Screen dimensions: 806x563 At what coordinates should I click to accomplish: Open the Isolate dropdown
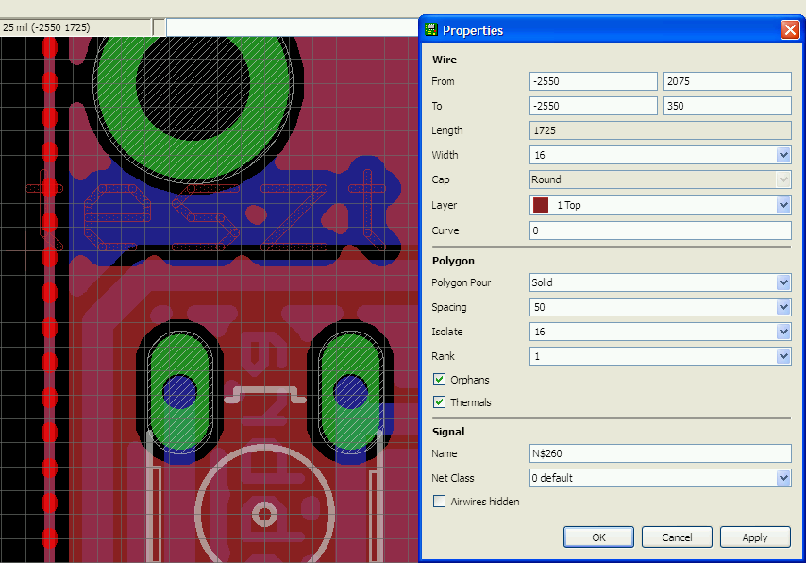tap(782, 332)
